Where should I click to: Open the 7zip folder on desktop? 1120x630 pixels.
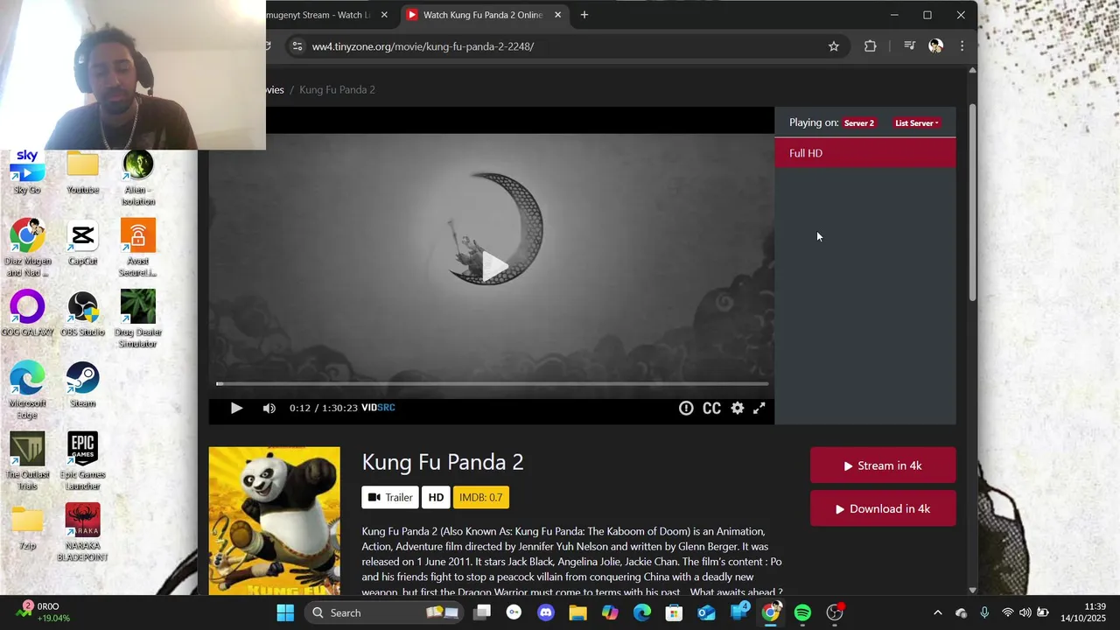[27, 527]
